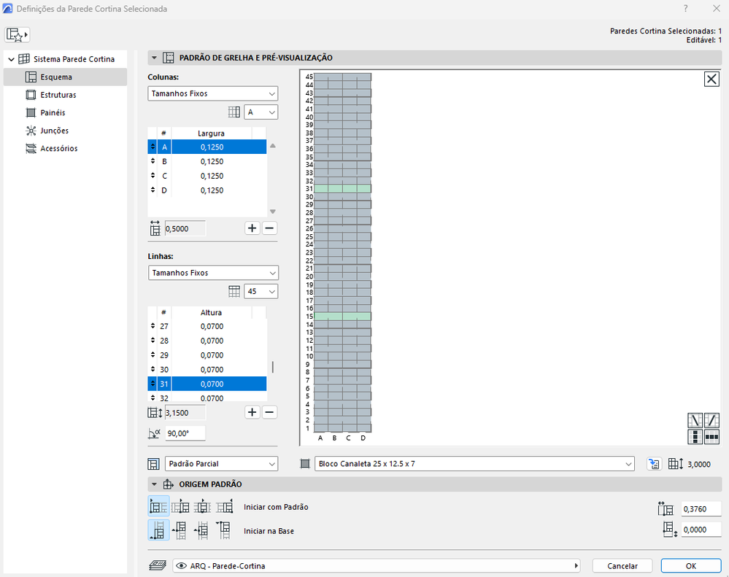Viewport: 729px width, 577px height.
Task: Open Colunas Tamanhos Fixos dropdown
Action: pyautogui.click(x=213, y=94)
